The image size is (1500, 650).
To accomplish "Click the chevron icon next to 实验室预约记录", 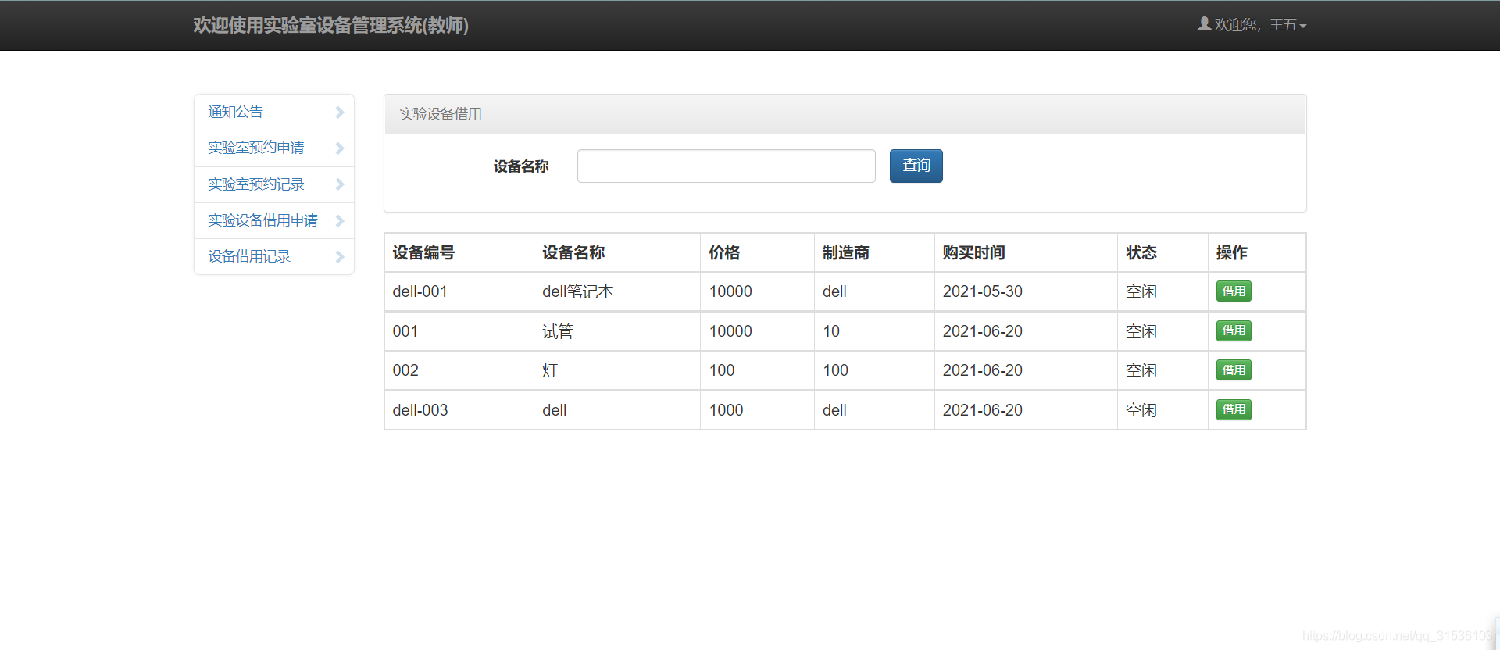I will [x=340, y=184].
